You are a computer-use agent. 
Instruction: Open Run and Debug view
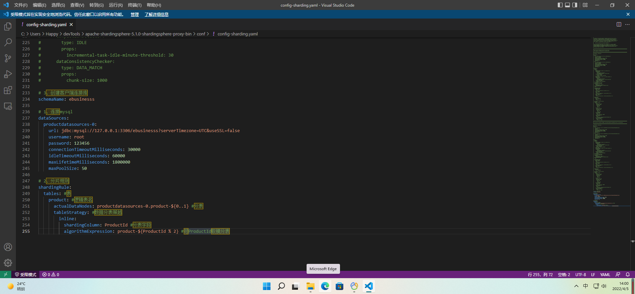(8, 74)
